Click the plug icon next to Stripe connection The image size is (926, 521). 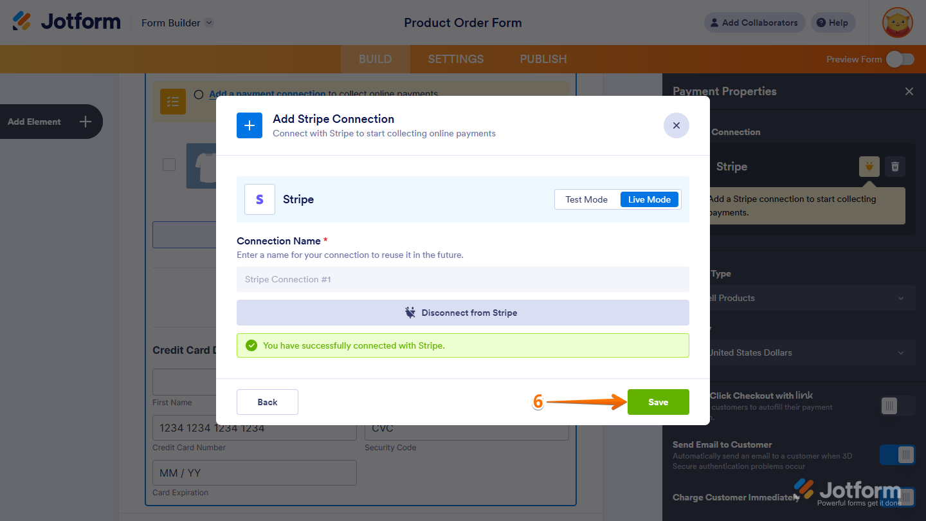click(x=869, y=167)
